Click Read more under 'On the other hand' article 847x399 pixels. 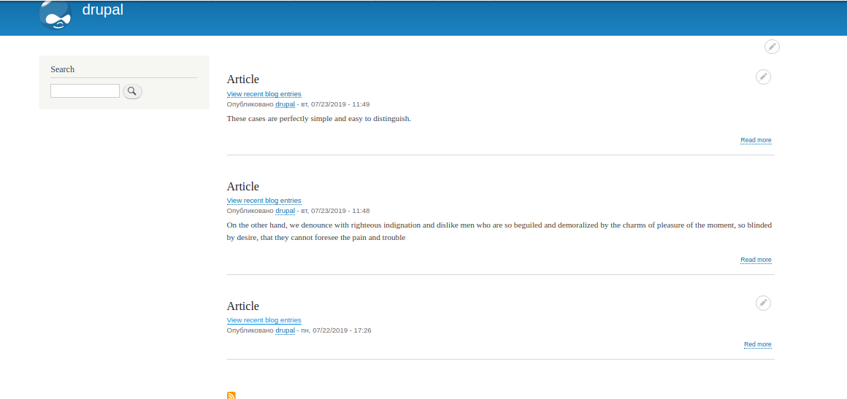pos(756,260)
